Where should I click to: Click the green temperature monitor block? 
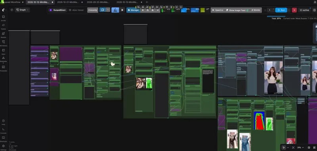point(202,10)
